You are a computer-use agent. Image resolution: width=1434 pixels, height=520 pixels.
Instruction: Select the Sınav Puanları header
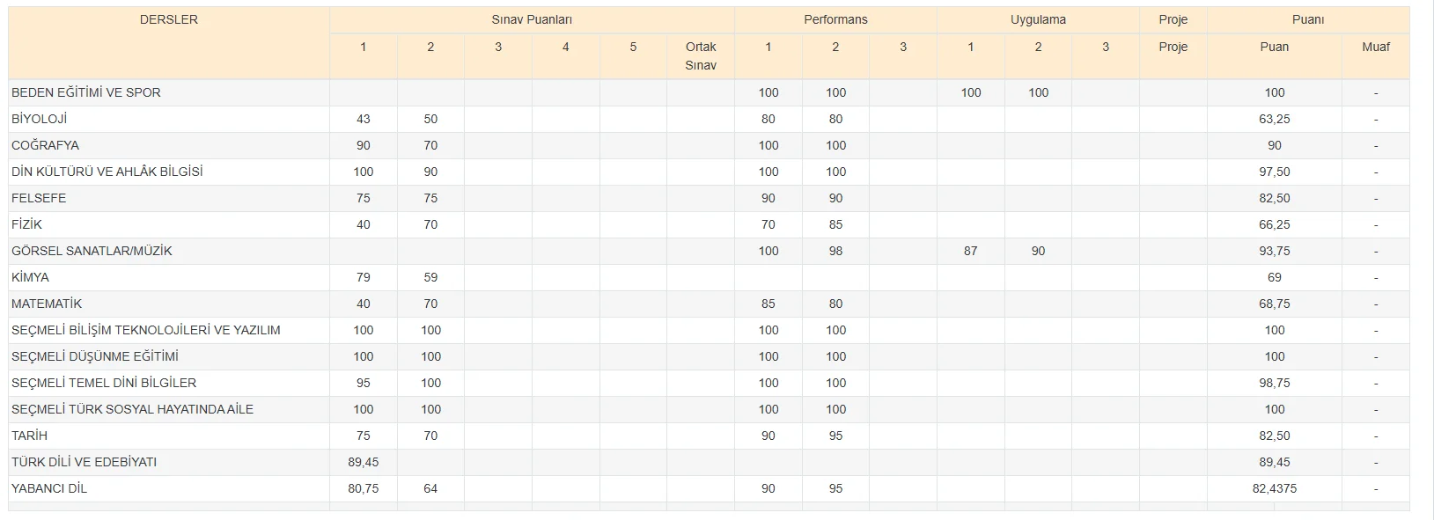pyautogui.click(x=532, y=19)
